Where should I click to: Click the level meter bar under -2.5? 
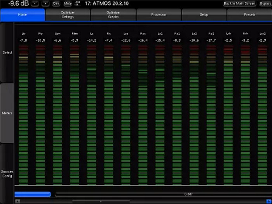tap(228, 115)
